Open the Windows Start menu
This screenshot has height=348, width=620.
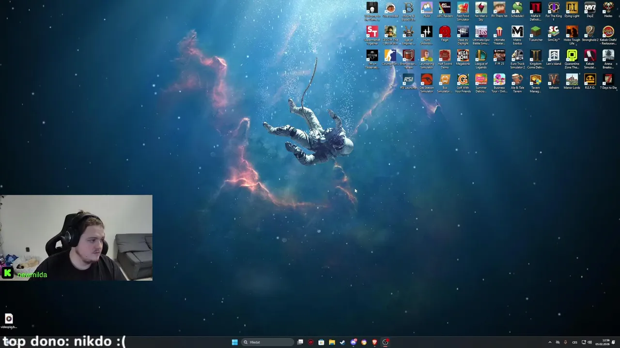pos(234,342)
